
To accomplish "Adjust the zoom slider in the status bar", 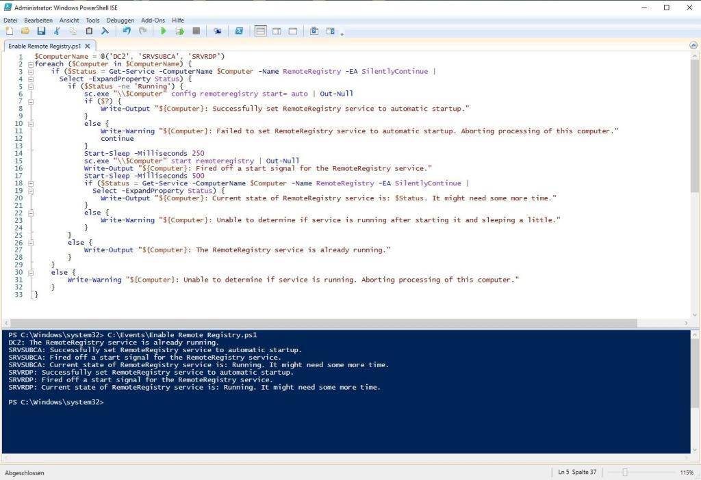I will click(x=625, y=472).
